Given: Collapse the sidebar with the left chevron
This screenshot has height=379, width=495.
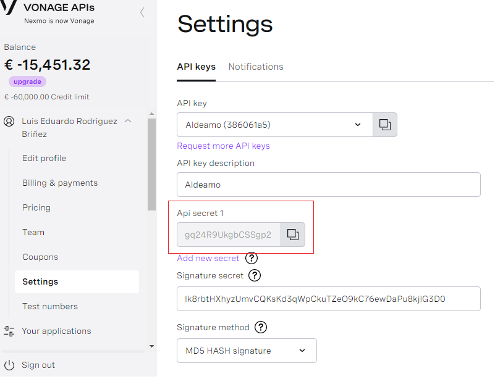Looking at the screenshot, I should point(142,12).
